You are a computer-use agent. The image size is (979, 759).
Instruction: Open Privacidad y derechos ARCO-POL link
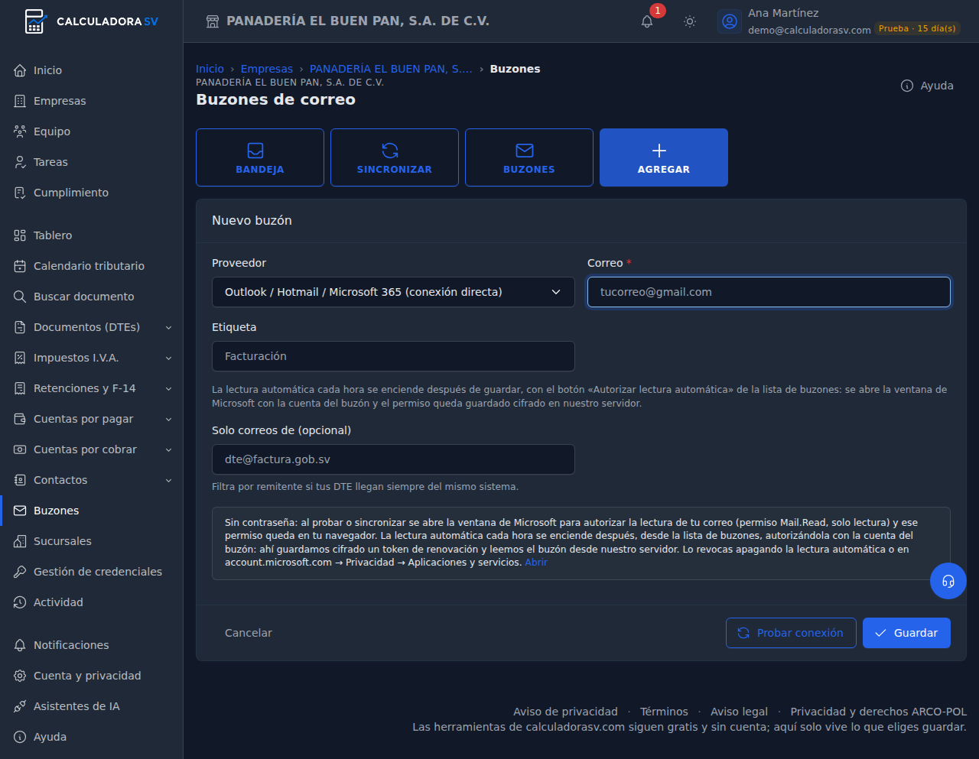879,712
